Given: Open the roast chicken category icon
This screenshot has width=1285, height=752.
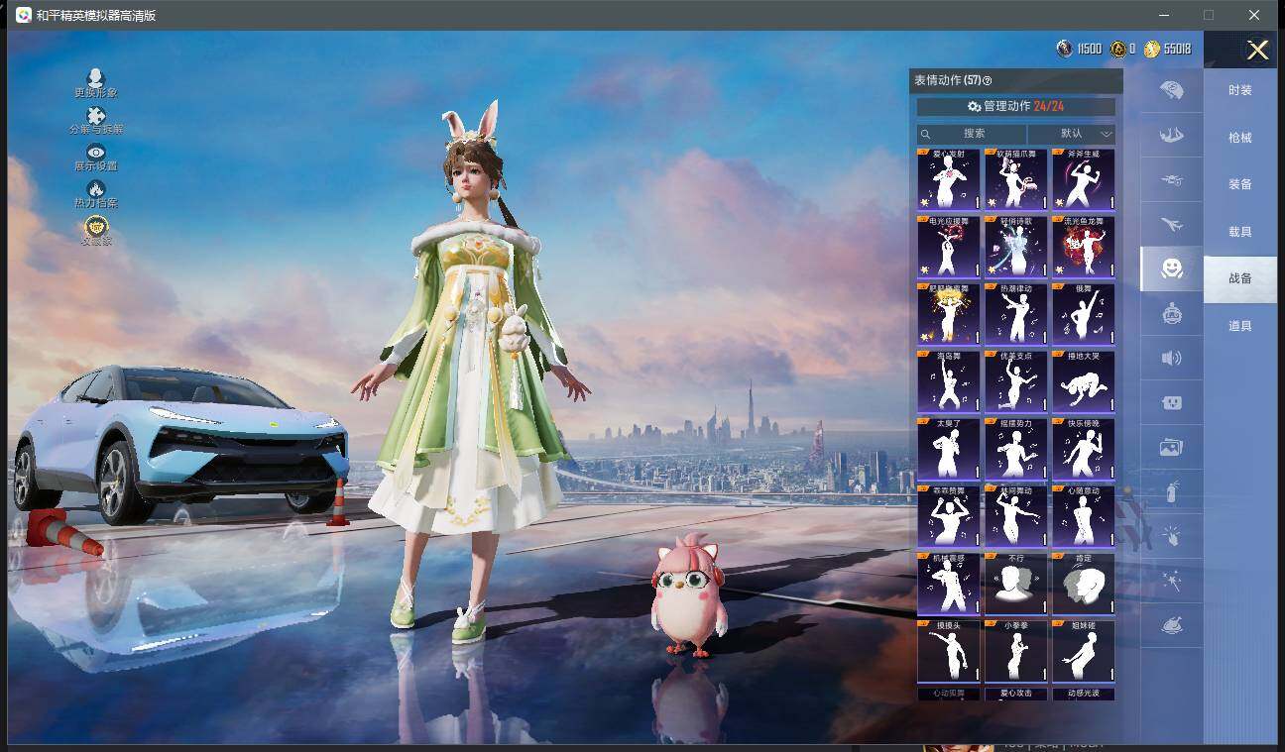Looking at the screenshot, I should (1172, 626).
